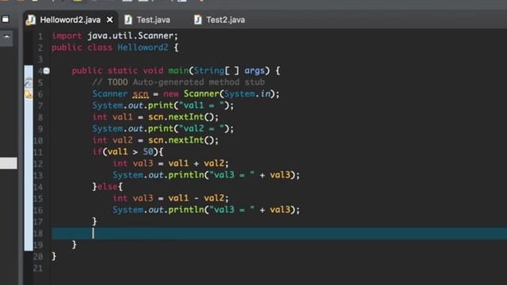Click the warning marker icon beside line 6
The height and width of the screenshot is (285, 507).
coord(29,94)
